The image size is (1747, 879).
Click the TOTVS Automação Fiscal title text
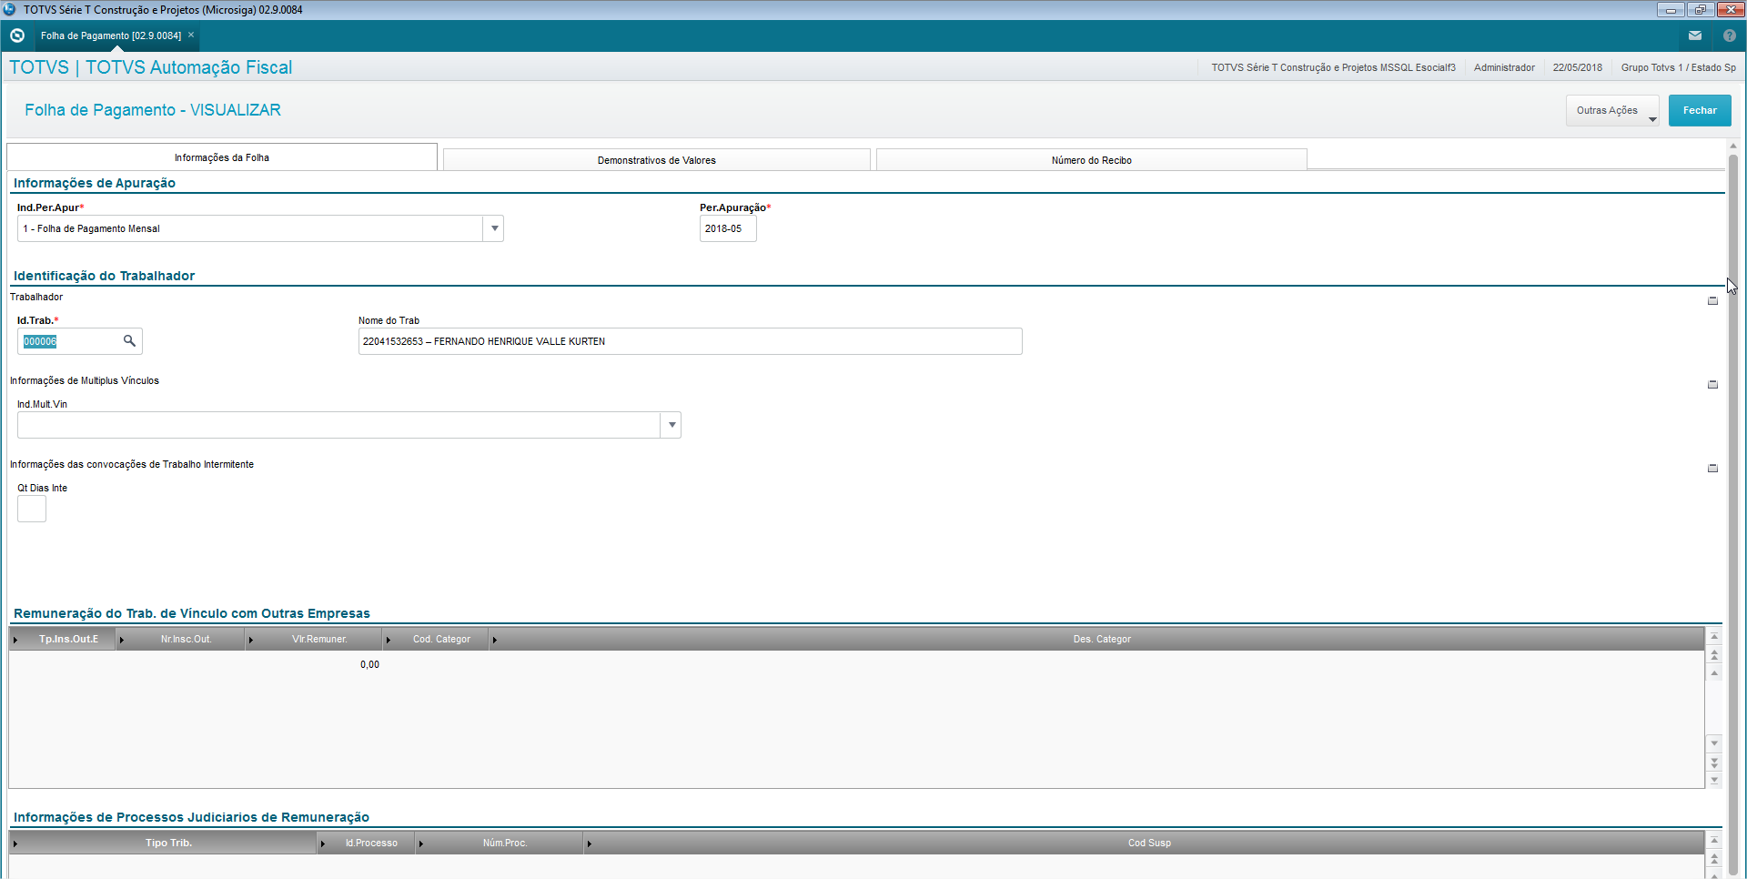[189, 67]
